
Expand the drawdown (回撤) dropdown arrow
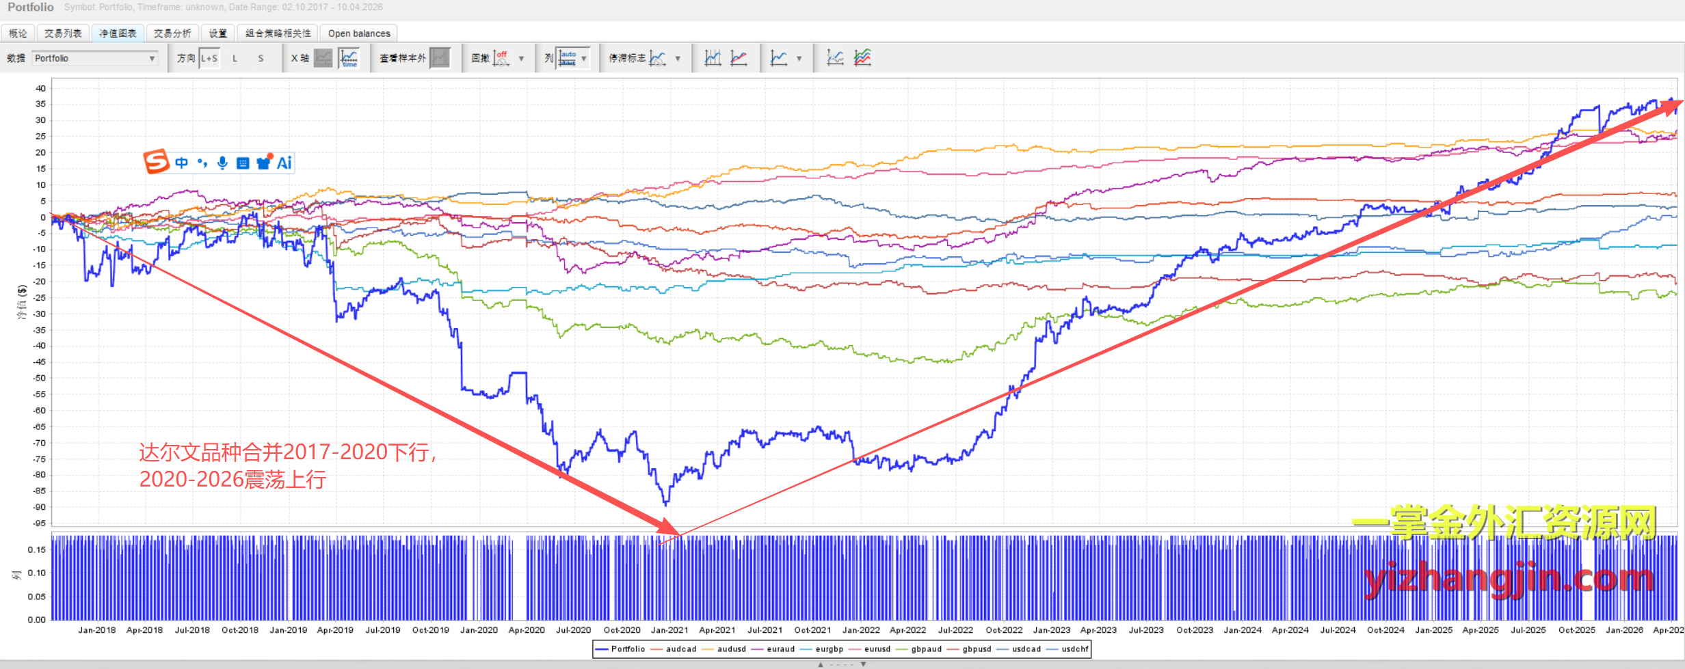pos(521,59)
